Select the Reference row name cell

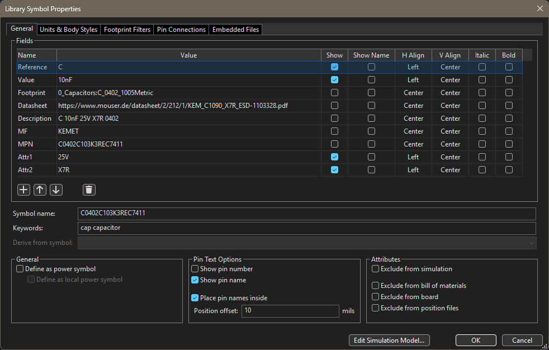(37, 67)
